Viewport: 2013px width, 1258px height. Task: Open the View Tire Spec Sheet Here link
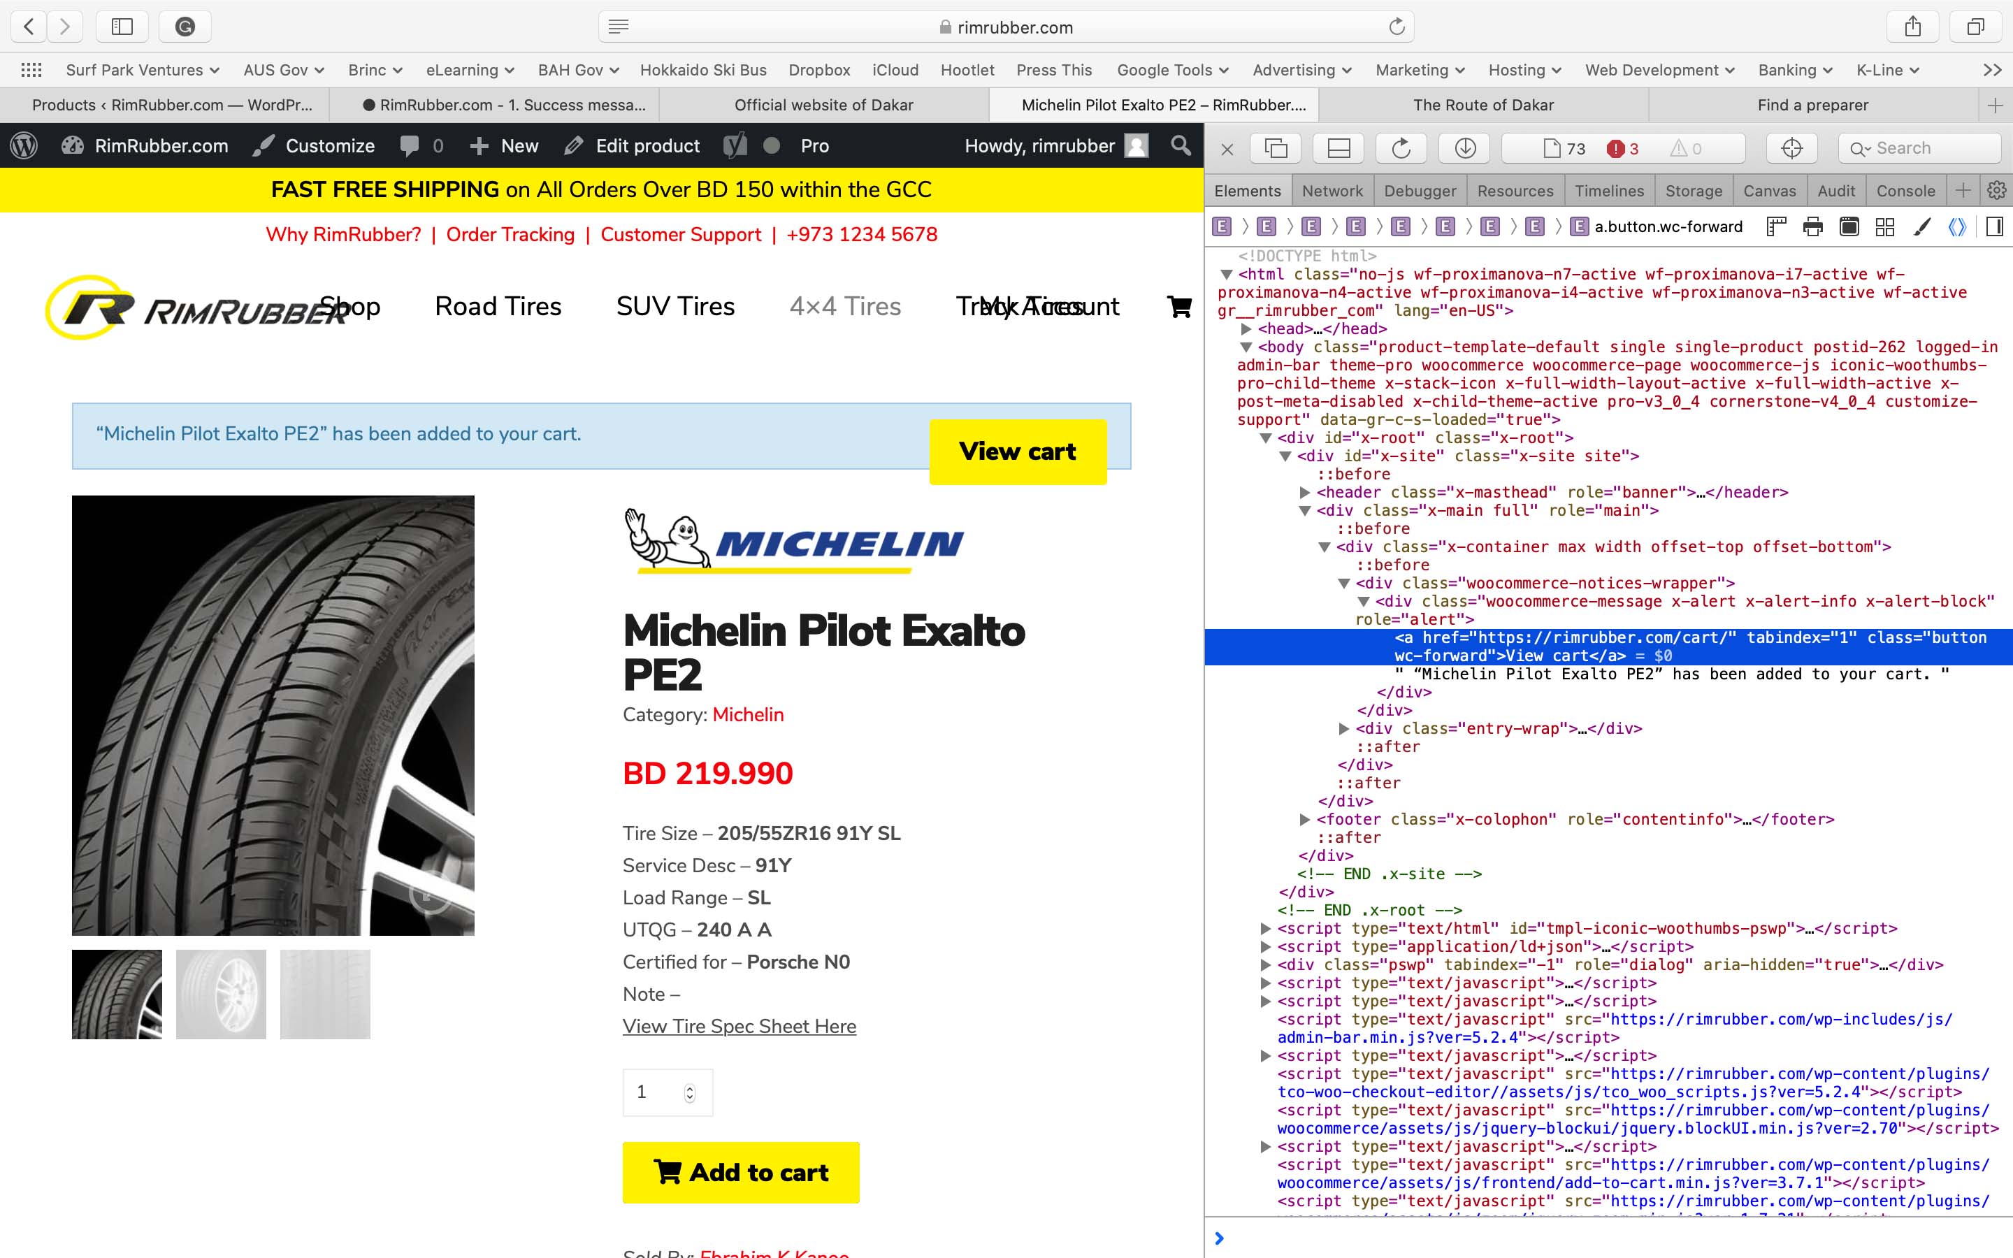click(x=739, y=1026)
